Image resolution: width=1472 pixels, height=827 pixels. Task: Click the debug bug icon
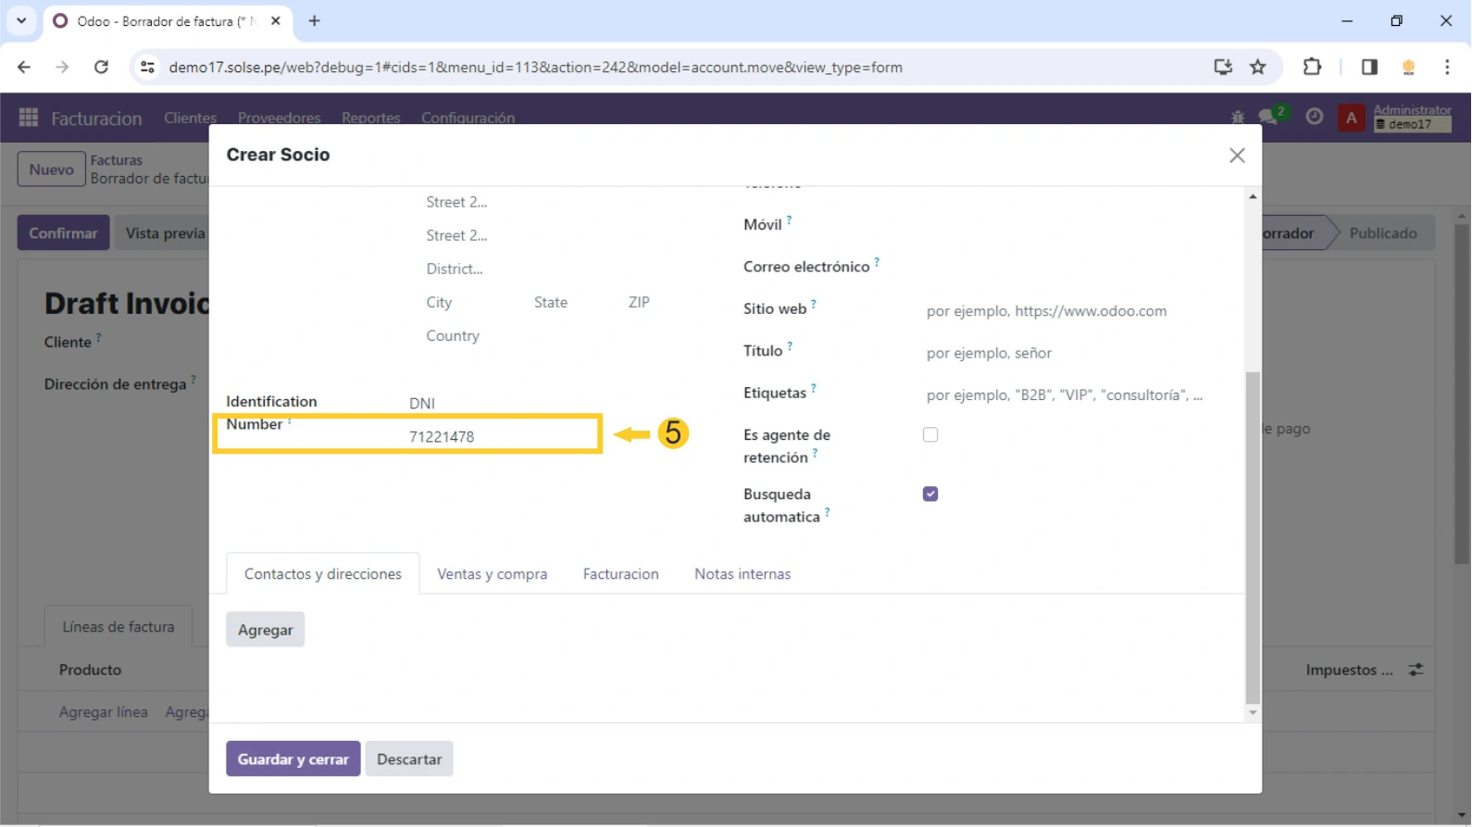click(1238, 118)
